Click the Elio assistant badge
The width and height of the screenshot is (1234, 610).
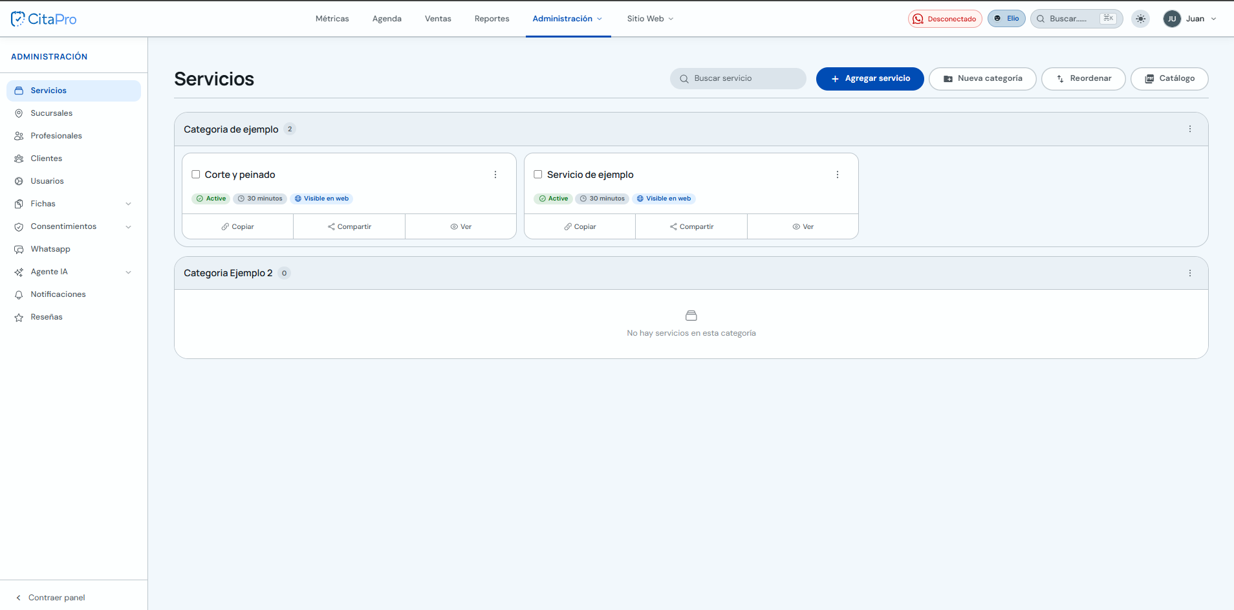click(1006, 19)
